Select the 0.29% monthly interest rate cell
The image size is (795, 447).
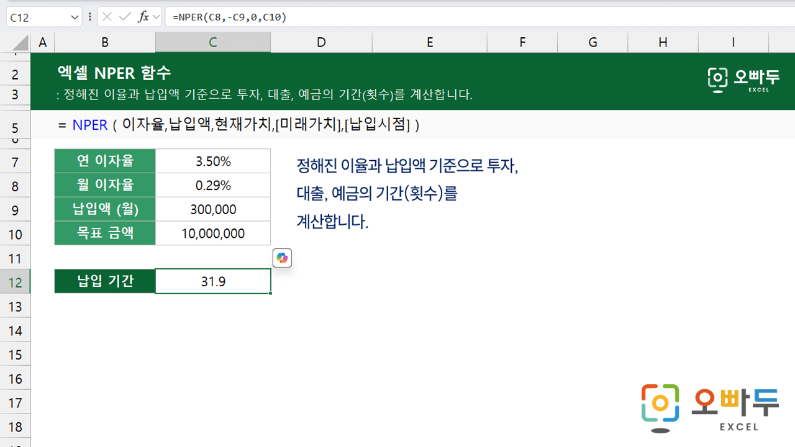click(212, 186)
